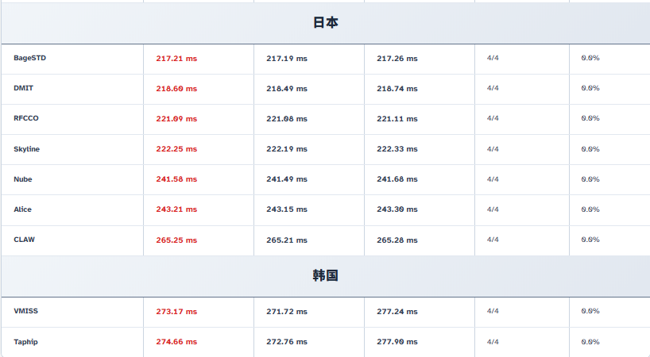Select the 221.11 ms value in RFCCO row

pyautogui.click(x=397, y=119)
